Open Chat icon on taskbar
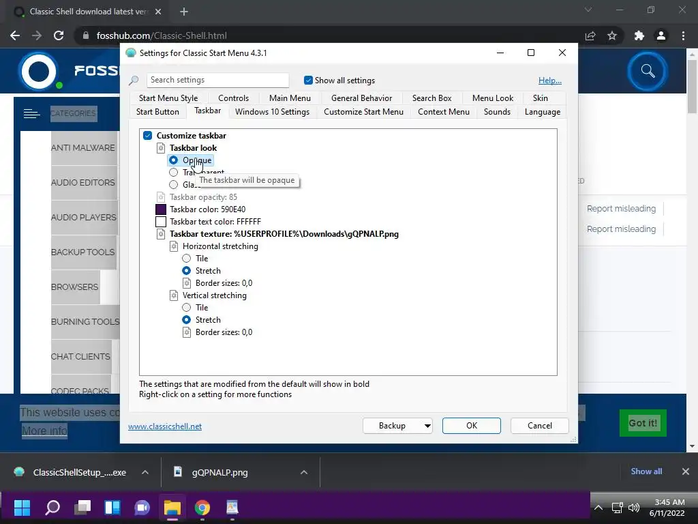The height and width of the screenshot is (524, 698). click(x=142, y=508)
